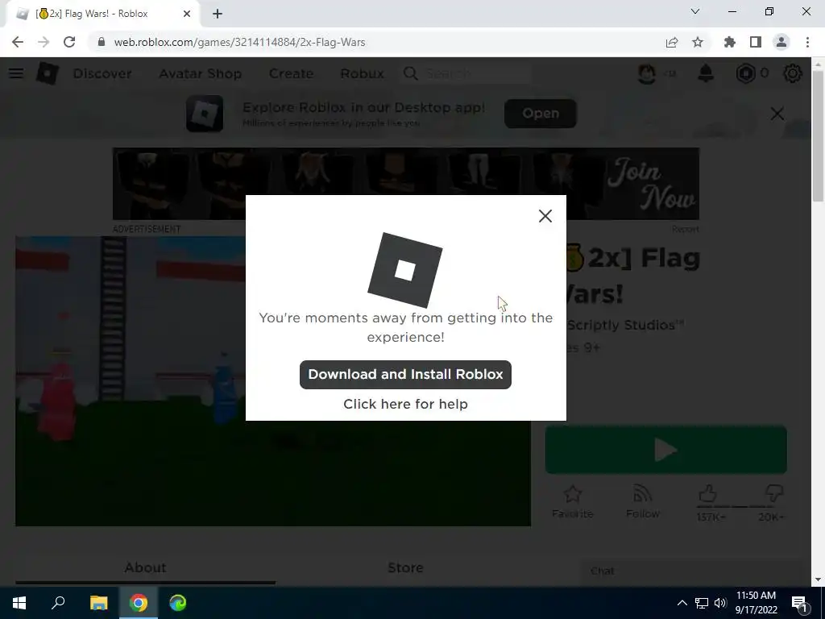Click the thumbs up like icon
The width and height of the screenshot is (825, 619).
point(707,494)
